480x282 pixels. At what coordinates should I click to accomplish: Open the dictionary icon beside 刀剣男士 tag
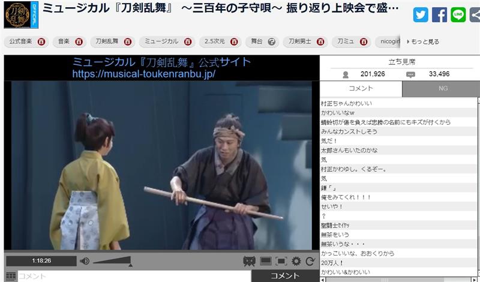(320, 41)
